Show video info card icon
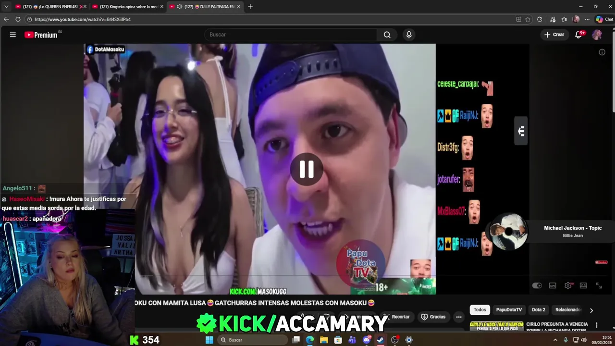This screenshot has height=346, width=615. (x=602, y=52)
